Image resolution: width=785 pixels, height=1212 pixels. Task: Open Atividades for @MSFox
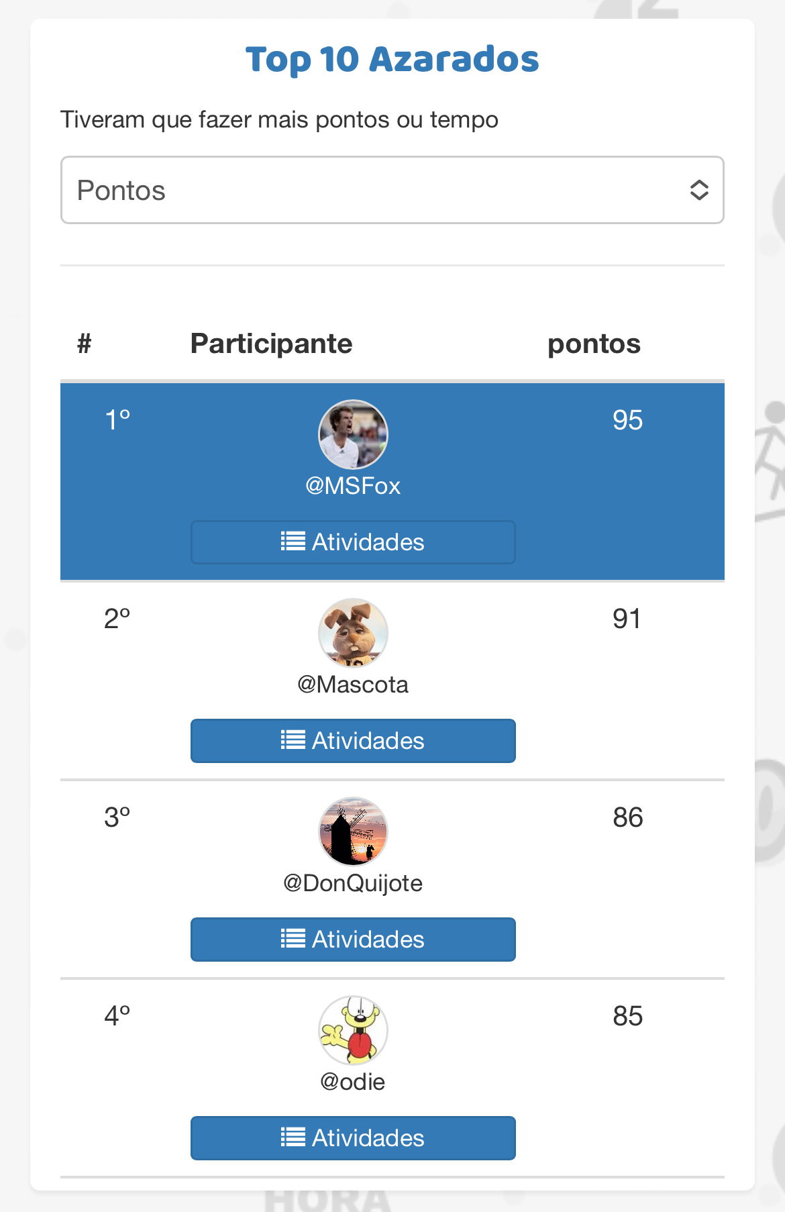[x=353, y=542]
